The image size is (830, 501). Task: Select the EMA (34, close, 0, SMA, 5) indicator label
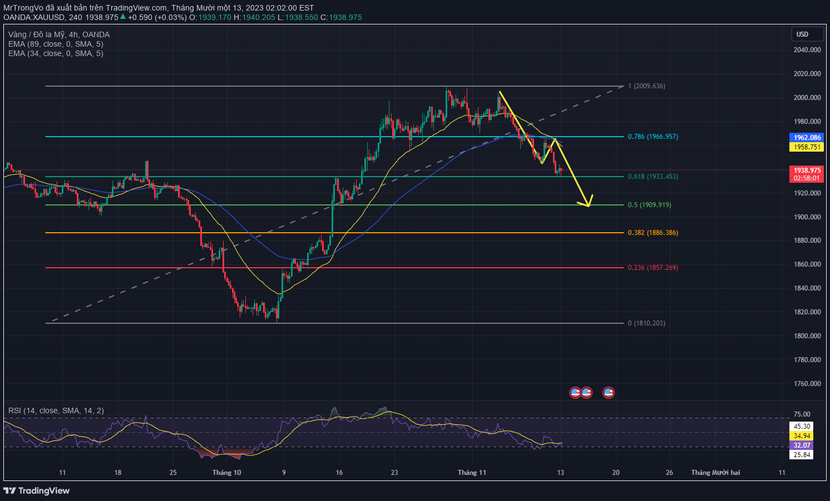(x=56, y=53)
